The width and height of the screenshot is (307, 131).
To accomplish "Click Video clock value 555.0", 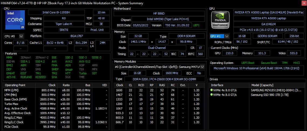I will tap(294, 53).
